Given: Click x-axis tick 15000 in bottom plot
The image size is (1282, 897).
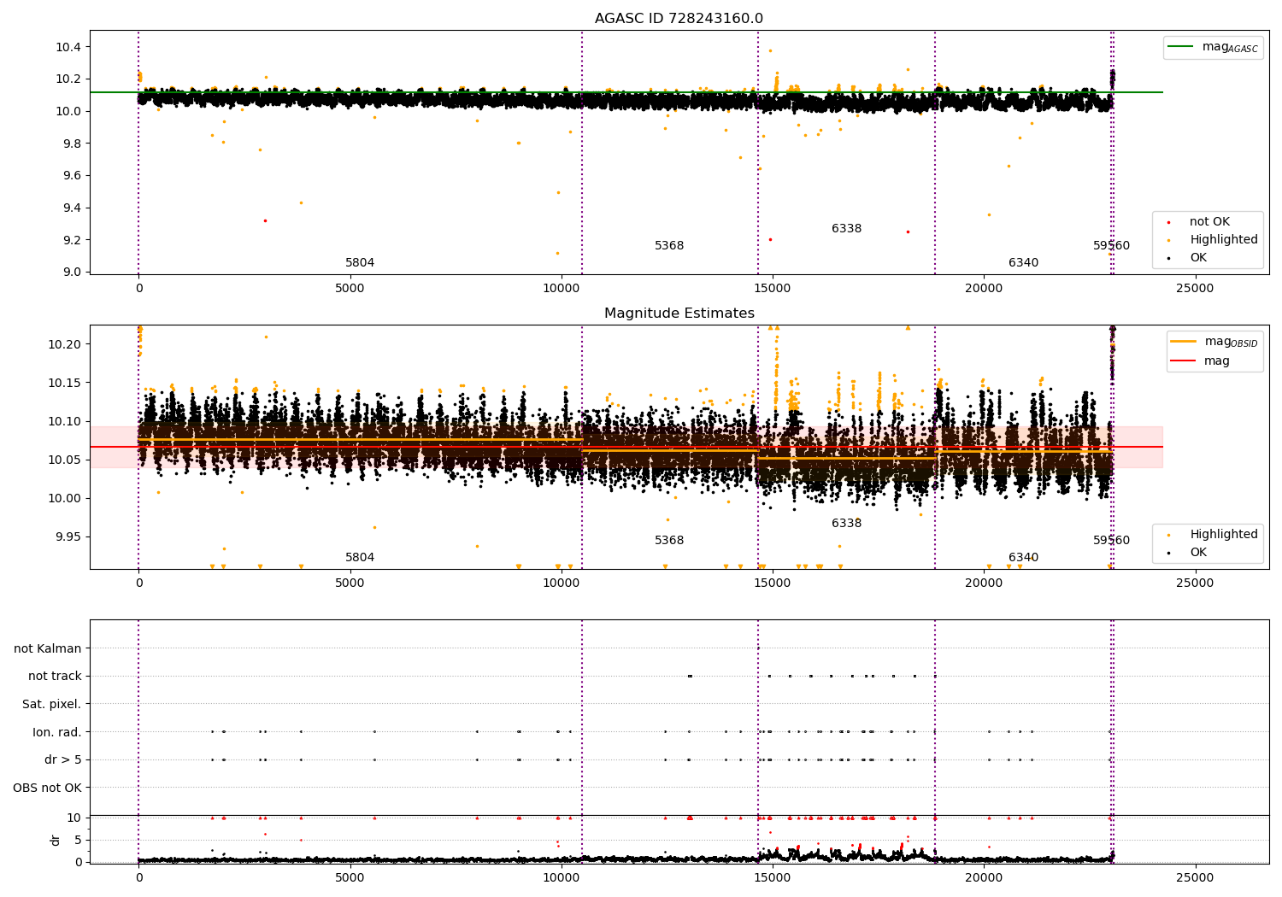Looking at the screenshot, I should [x=772, y=877].
